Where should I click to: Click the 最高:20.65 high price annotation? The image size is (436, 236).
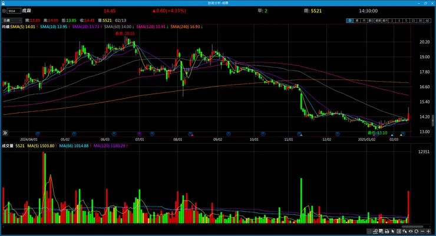(125, 34)
